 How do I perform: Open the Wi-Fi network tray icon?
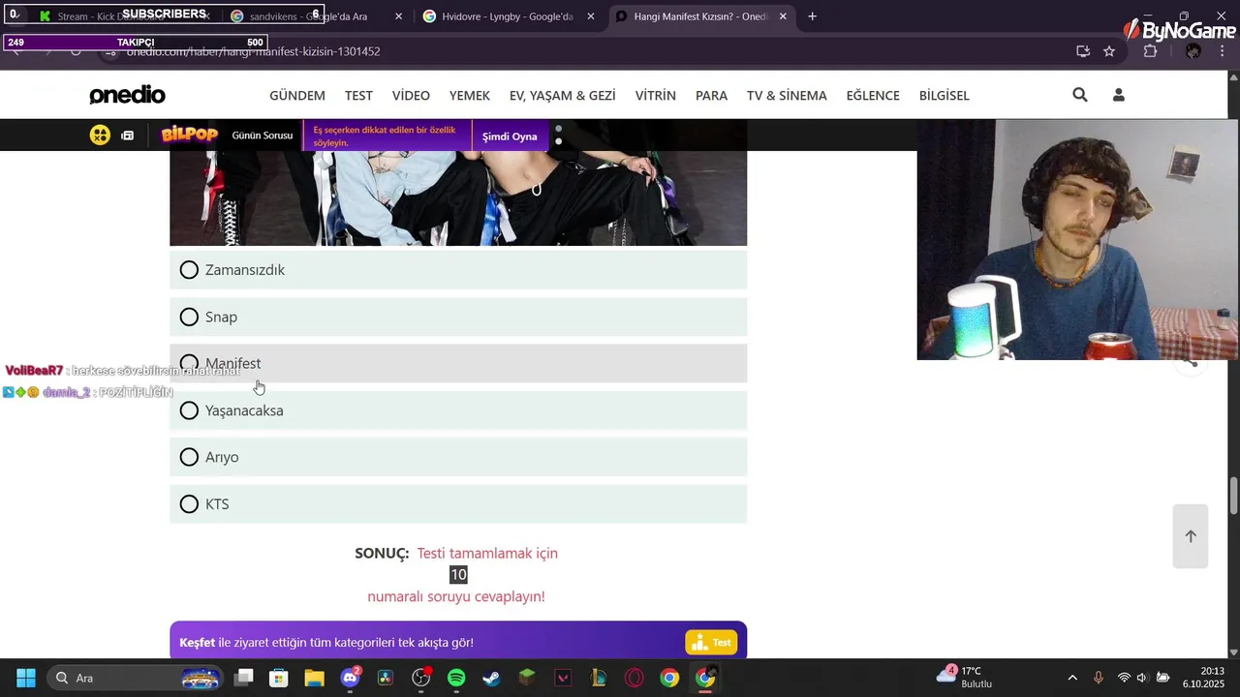1124,678
